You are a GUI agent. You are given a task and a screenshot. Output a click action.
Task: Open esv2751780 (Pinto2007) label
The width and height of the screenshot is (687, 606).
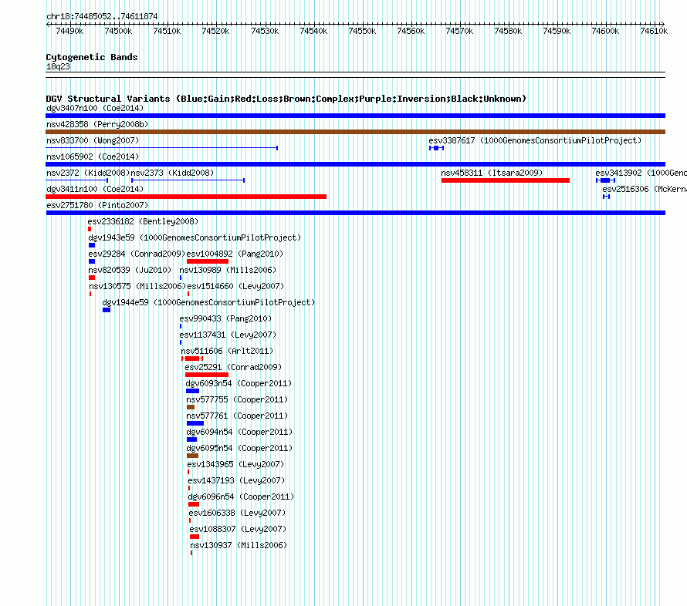pyautogui.click(x=97, y=205)
